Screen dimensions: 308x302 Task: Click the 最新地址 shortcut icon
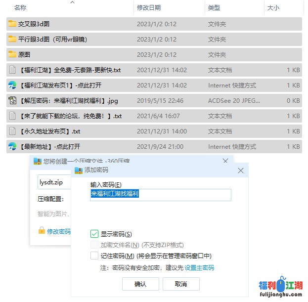click(x=12, y=146)
